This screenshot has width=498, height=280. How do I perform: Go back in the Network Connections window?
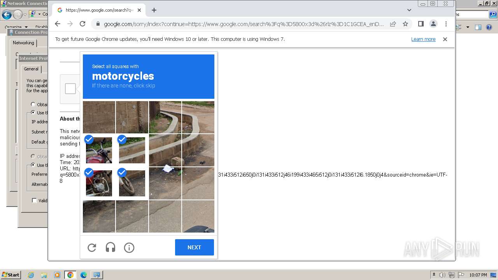point(7,15)
